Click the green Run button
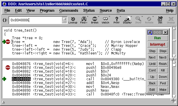The height and width of the screenshot is (106, 178). click(158, 38)
